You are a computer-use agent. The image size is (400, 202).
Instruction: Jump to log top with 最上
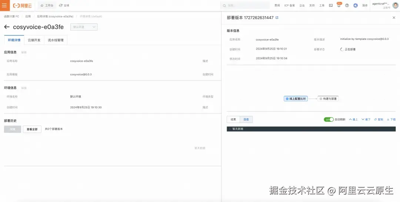[x=353, y=119]
